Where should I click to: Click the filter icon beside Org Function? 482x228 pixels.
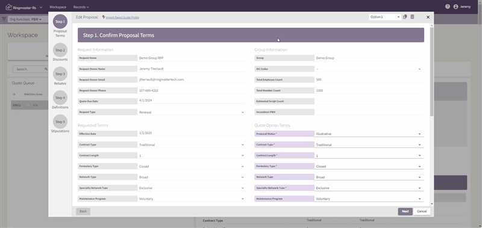(x=4, y=19)
